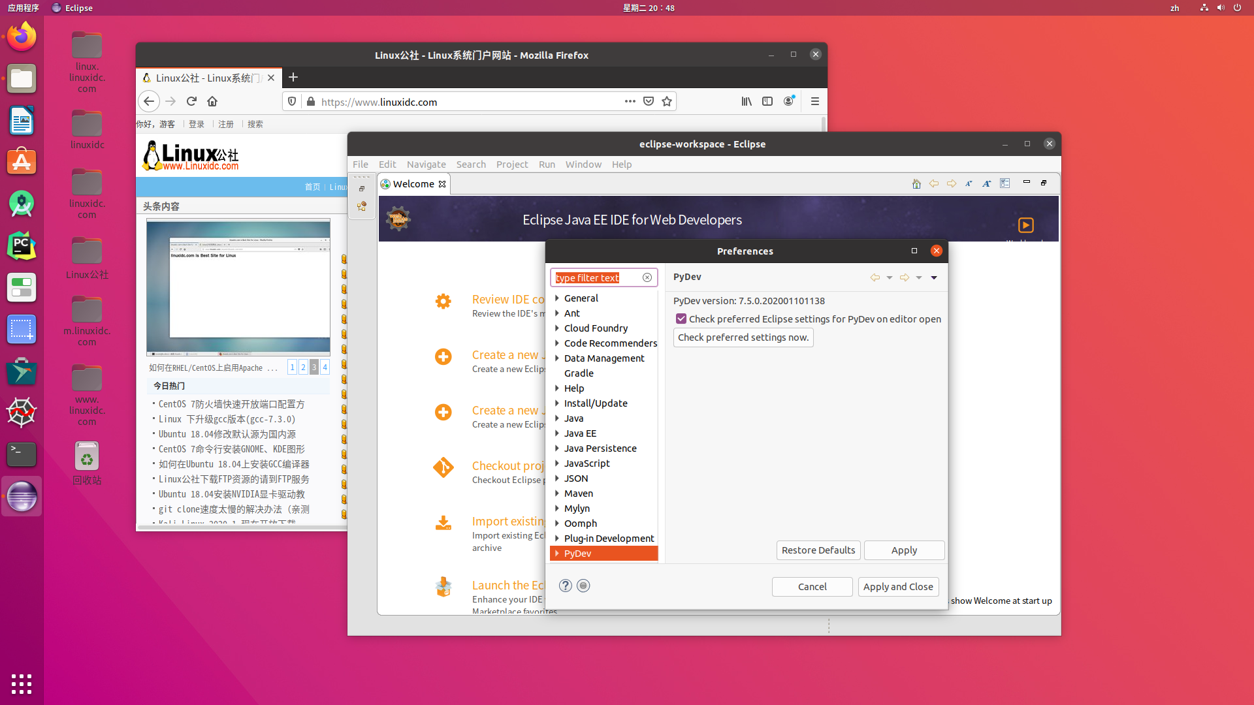Screen dimensions: 1254x705
Task: Increase text size with the A-up icon
Action: [986, 183]
